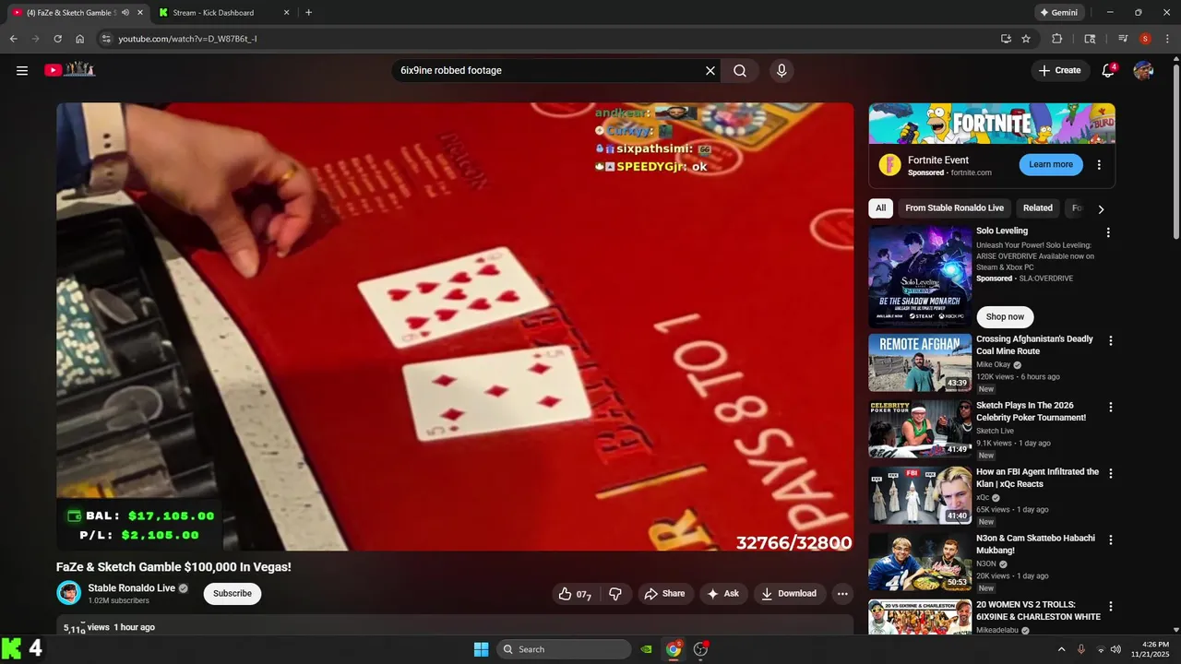Screen dimensions: 1181x664
Task: Click the Create button
Action: pos(1059,70)
